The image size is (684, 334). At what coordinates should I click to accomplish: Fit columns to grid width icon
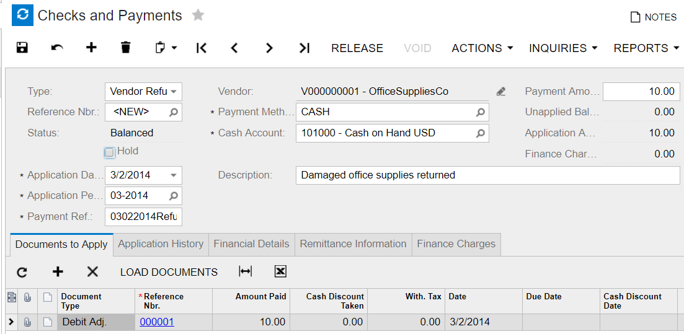pyautogui.click(x=246, y=271)
